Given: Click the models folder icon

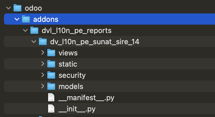Looking at the screenshot, I should pos(51,86).
